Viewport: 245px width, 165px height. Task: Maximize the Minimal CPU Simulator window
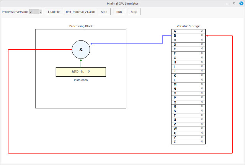coord(234,3)
